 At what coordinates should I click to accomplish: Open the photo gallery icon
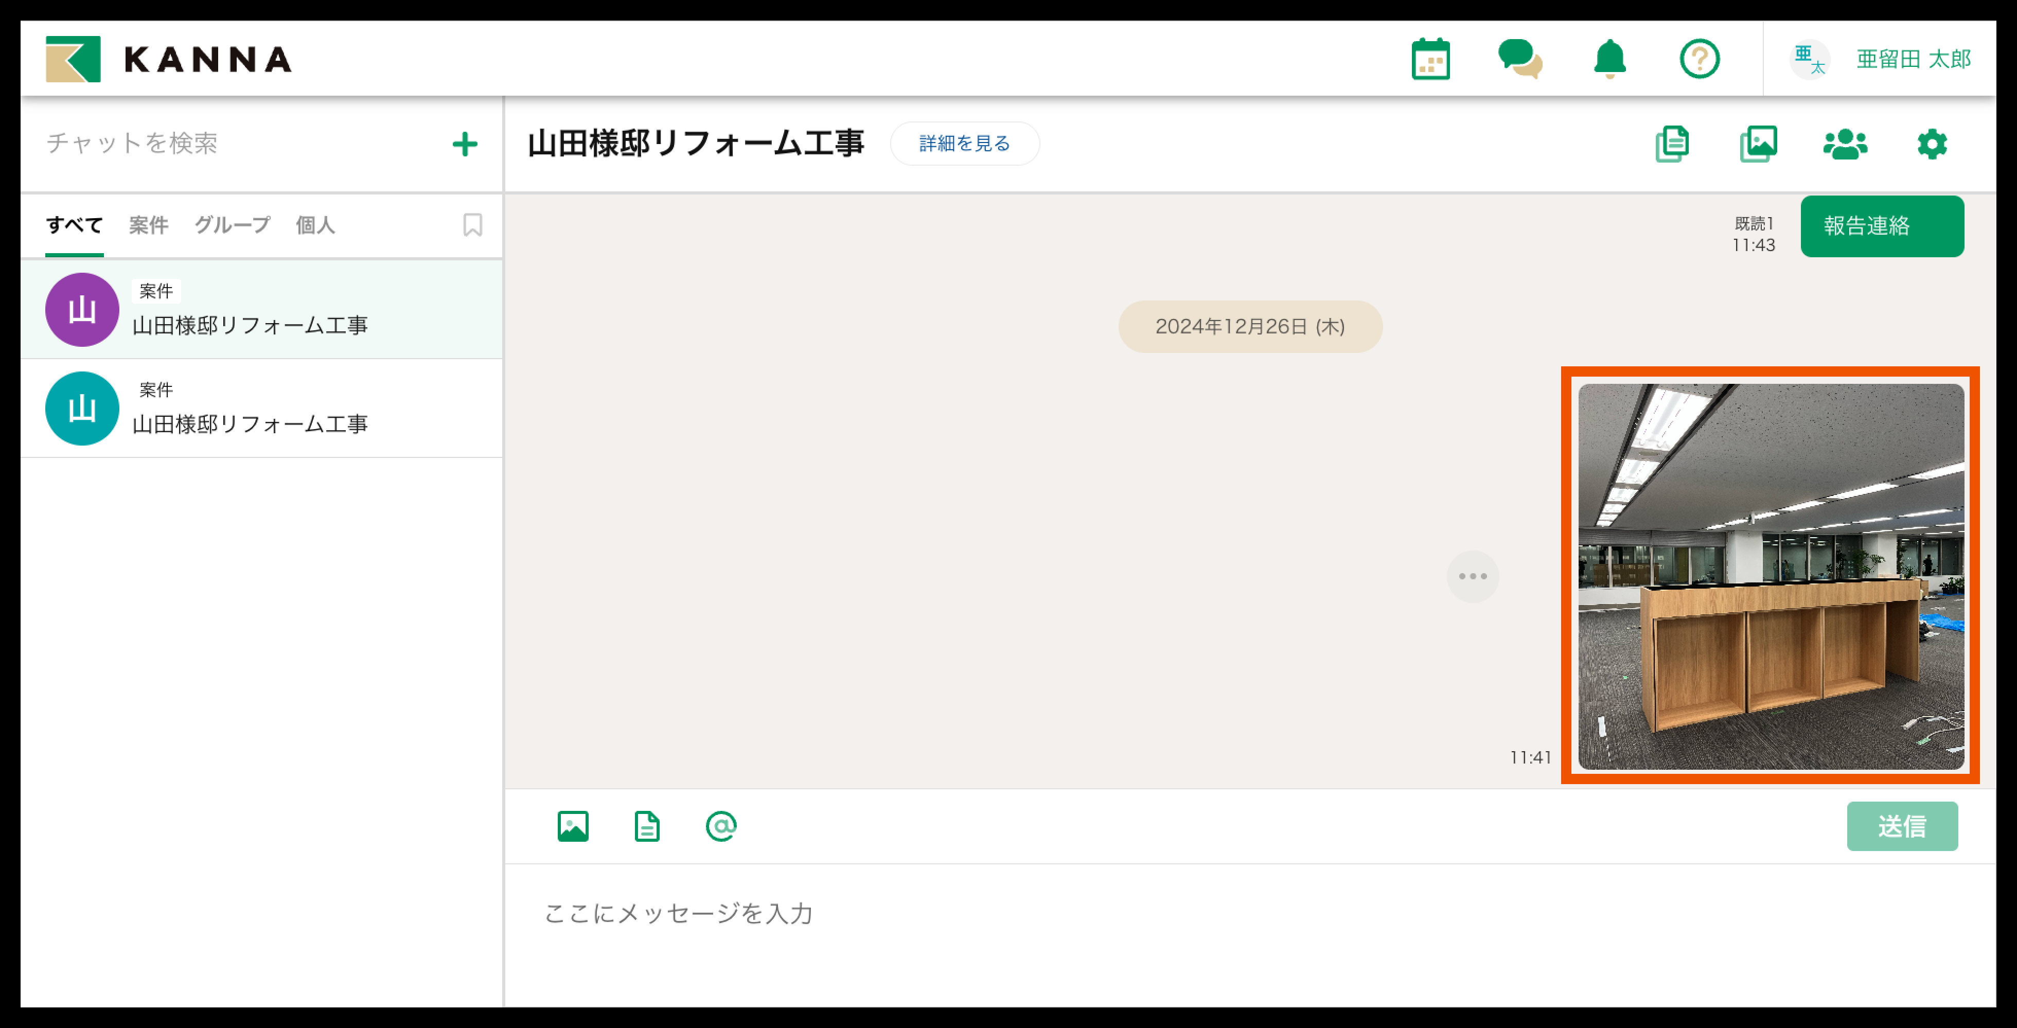point(1759,144)
